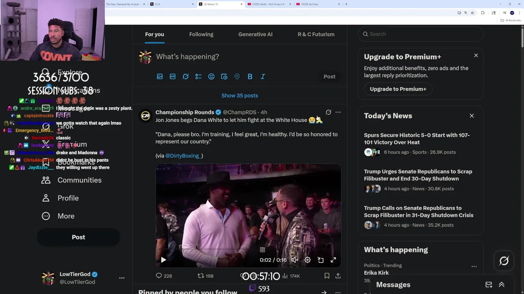Screen dimensions: 524x294
Task: Switch to the Generative AI tab
Action: pos(255,34)
